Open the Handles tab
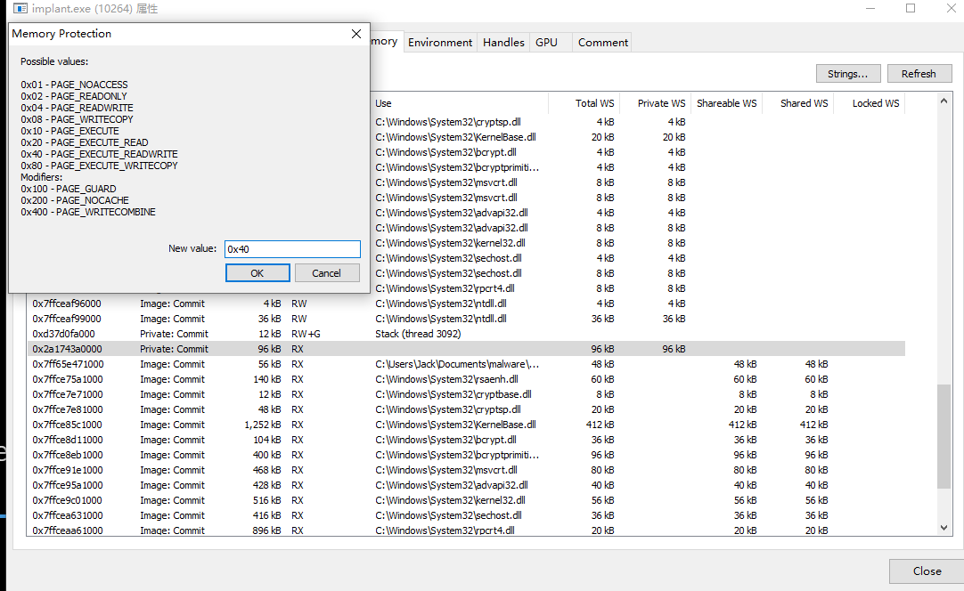The width and height of the screenshot is (964, 591). 503,42
